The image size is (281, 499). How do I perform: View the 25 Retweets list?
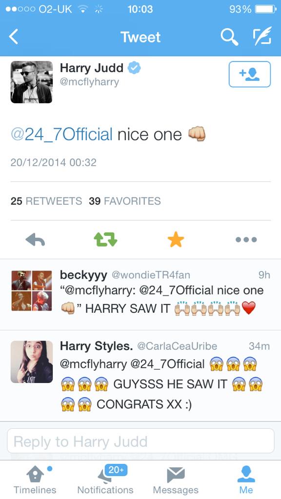[46, 201]
